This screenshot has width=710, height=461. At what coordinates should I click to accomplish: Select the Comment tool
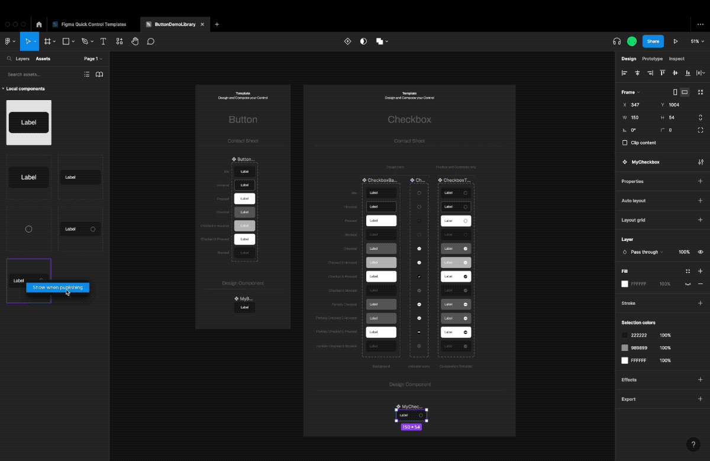coord(151,41)
